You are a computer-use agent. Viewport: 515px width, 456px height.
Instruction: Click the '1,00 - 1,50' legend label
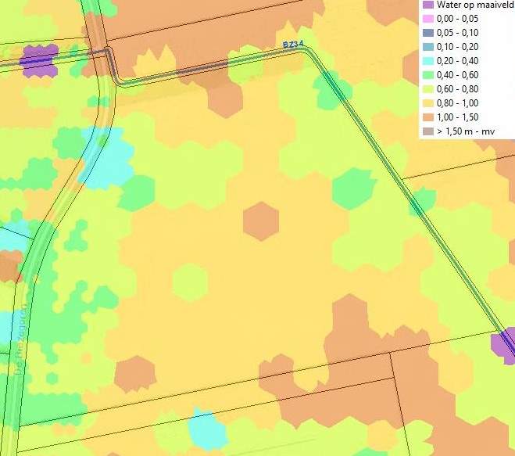(x=457, y=117)
